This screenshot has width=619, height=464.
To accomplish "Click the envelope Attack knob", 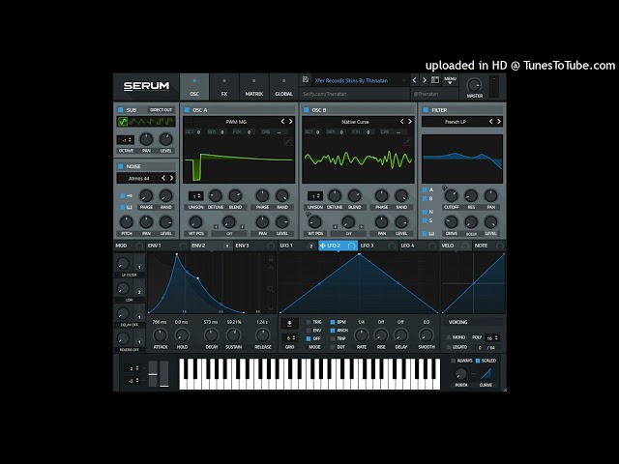I will coord(160,335).
